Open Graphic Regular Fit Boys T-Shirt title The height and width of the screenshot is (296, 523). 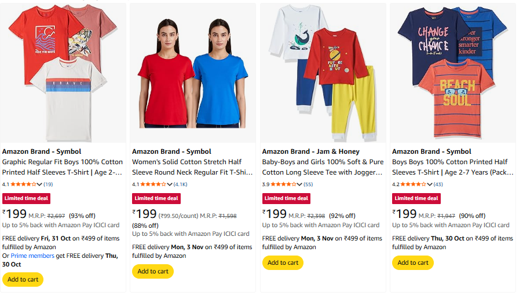(x=63, y=167)
